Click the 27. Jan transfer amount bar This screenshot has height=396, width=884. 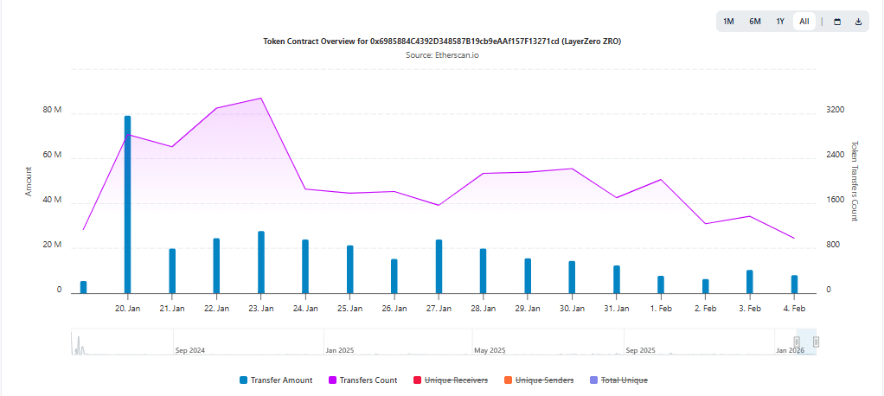click(x=439, y=266)
